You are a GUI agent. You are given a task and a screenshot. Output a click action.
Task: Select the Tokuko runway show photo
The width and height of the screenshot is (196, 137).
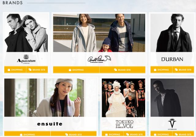123,98
